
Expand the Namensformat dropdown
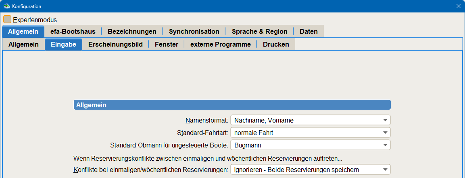(x=310, y=120)
